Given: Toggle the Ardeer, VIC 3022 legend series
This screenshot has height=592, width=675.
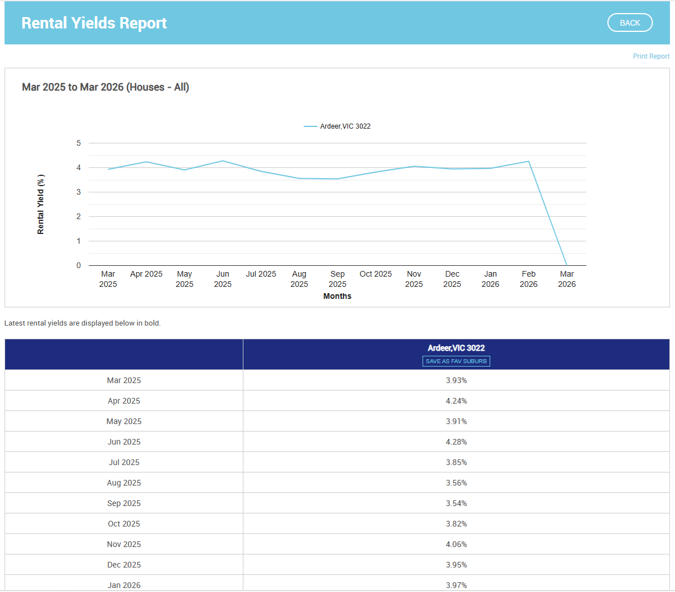Looking at the screenshot, I should tap(345, 126).
